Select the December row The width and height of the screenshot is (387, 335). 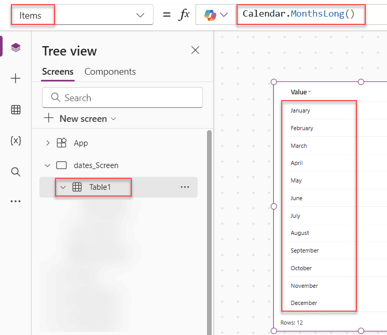tap(303, 303)
